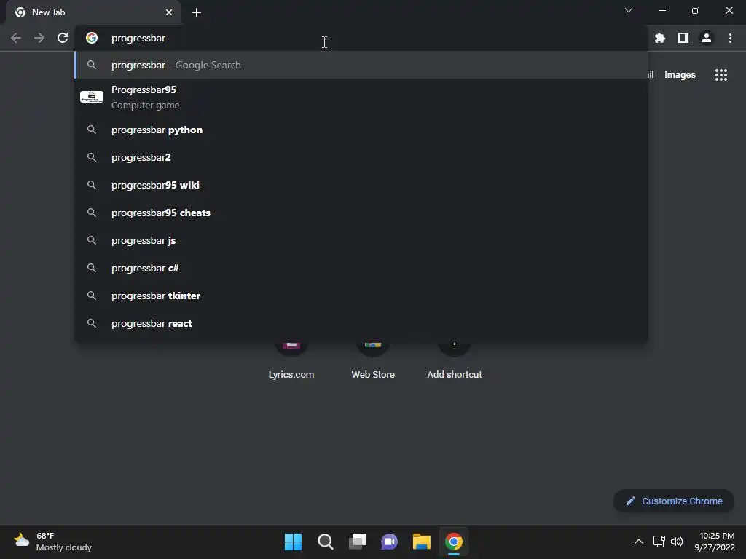Select progressbar - Google Search suggestion

pos(361,65)
